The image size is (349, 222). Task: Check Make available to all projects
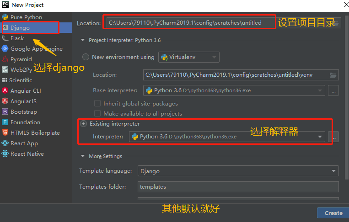pos(97,113)
